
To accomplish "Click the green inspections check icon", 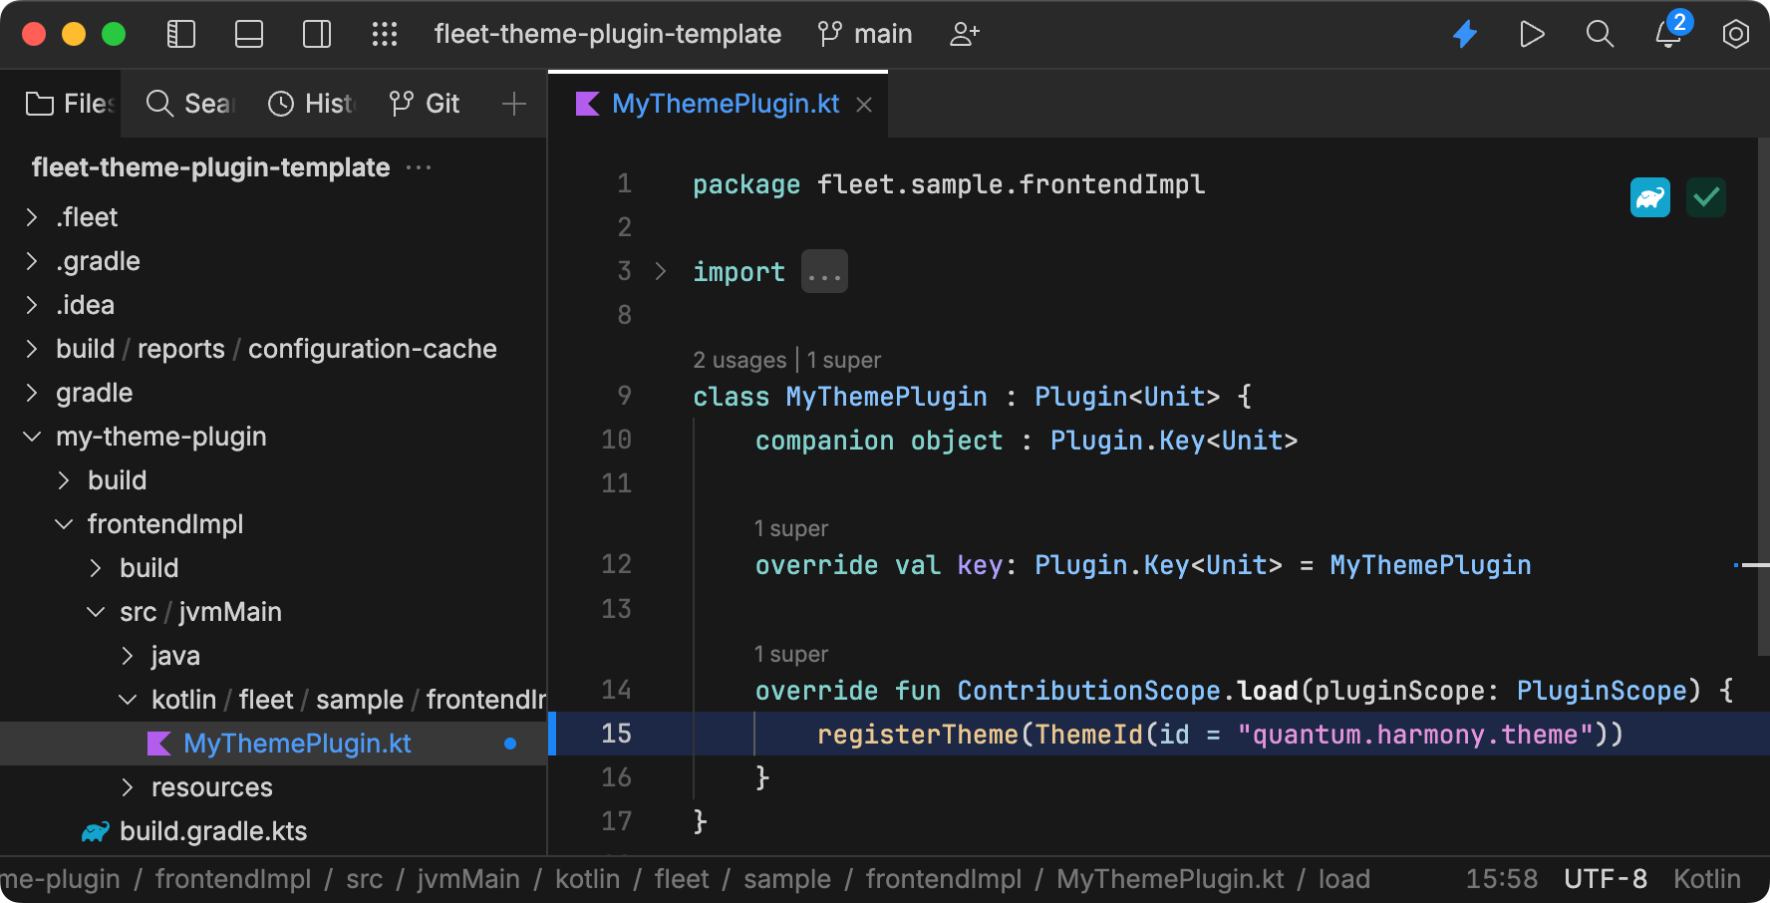I will coord(1705,197).
